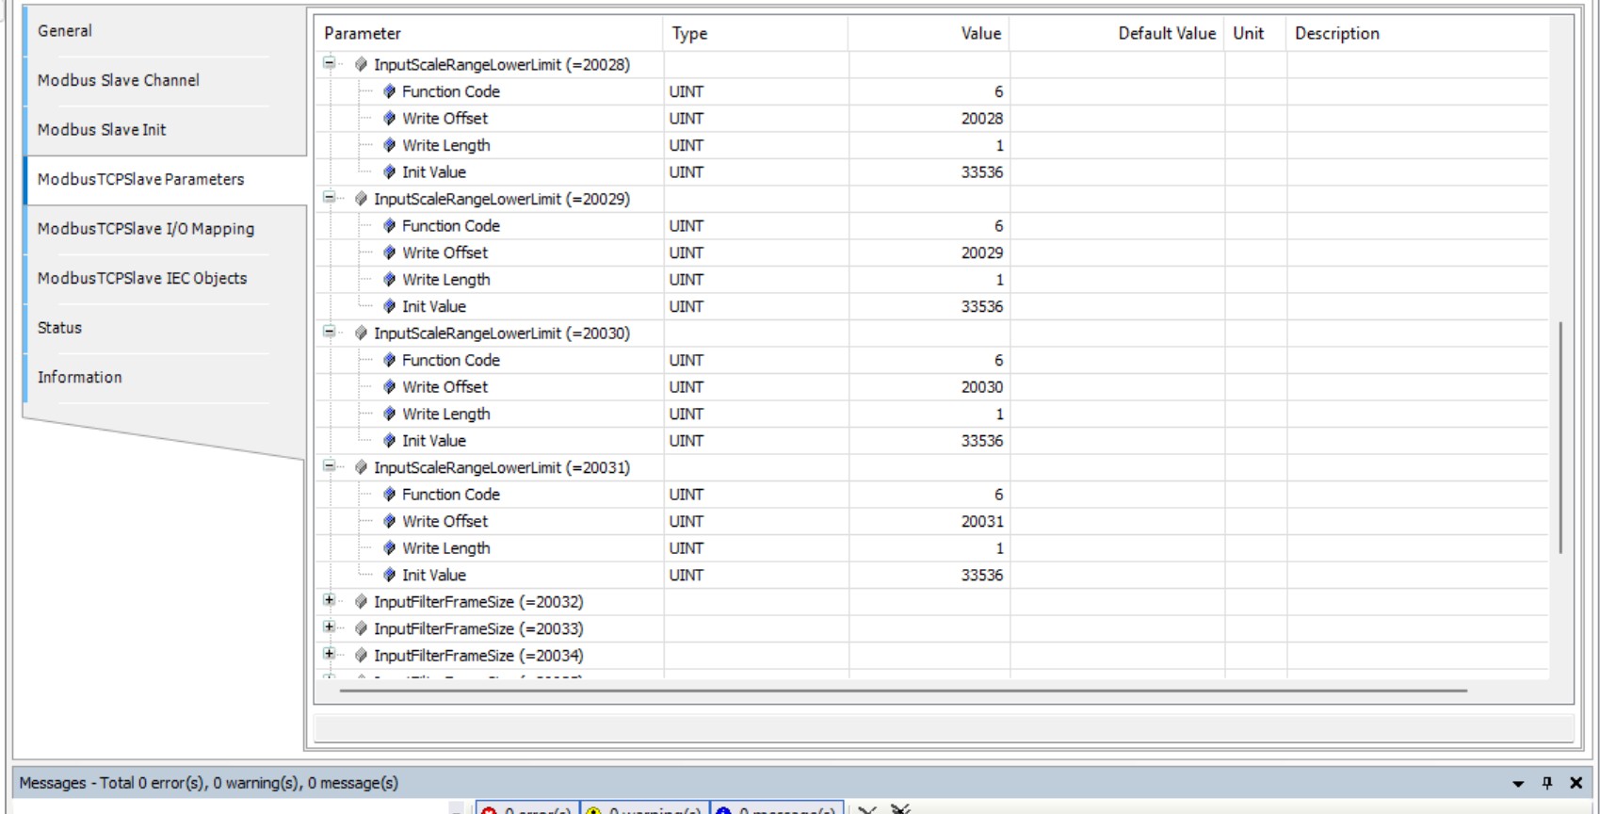Switch to the Modbus Slave Channel tab
This screenshot has width=1600, height=814.
119,80
